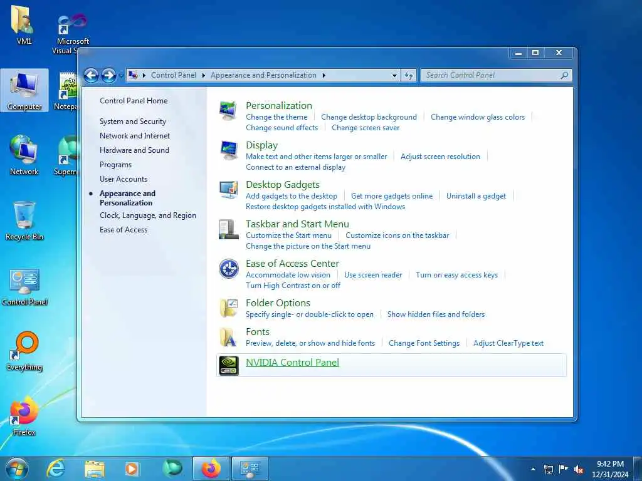Viewport: 642px width, 481px height.
Task: Click Change desktop background link
Action: [369, 117]
